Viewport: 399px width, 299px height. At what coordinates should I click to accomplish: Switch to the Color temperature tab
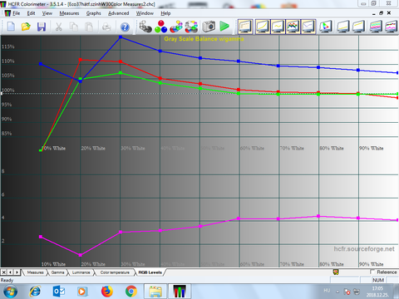(115, 272)
